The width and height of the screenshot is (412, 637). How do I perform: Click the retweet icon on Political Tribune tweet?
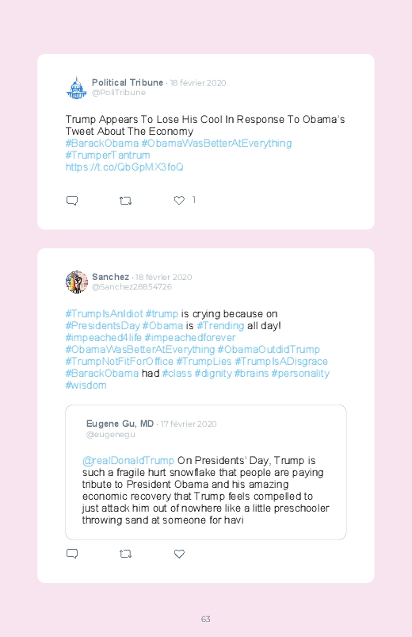(125, 200)
